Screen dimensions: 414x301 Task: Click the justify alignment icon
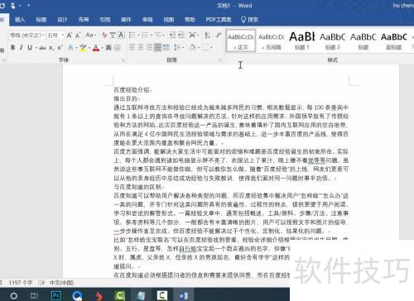point(157,47)
